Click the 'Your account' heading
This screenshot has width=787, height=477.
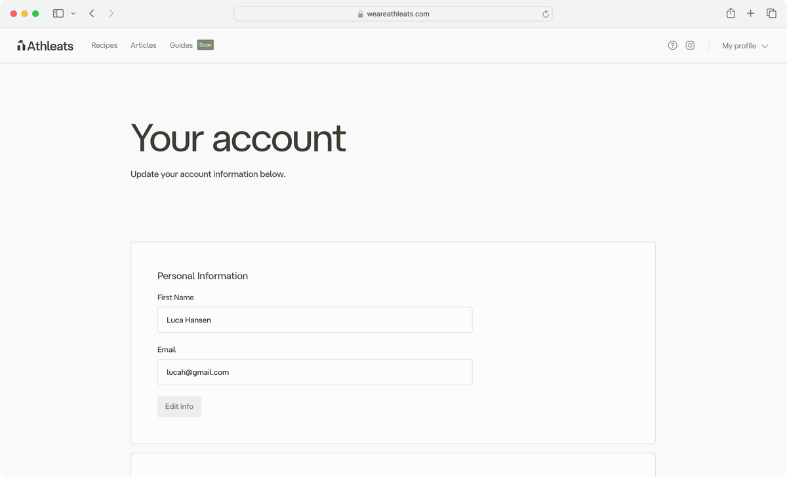coord(238,138)
